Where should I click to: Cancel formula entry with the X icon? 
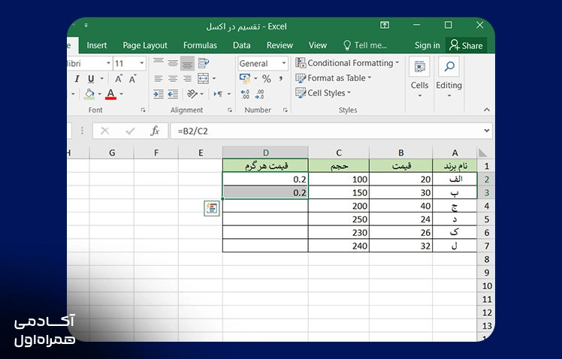pyautogui.click(x=104, y=131)
